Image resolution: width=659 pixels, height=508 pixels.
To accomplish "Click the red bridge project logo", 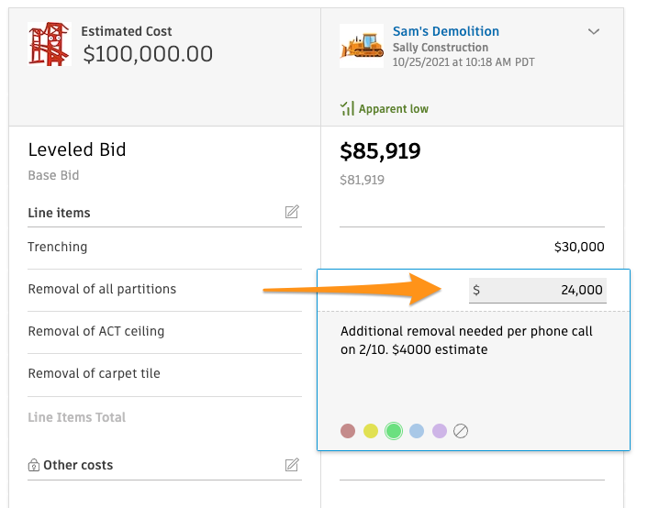I will [50, 44].
